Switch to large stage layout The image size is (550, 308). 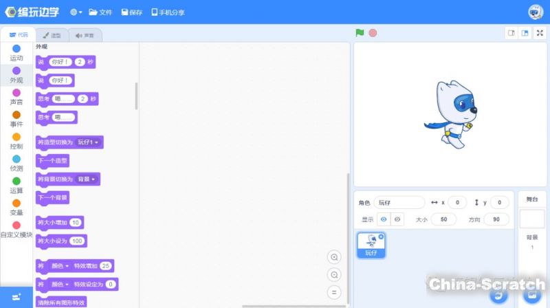pos(525,33)
